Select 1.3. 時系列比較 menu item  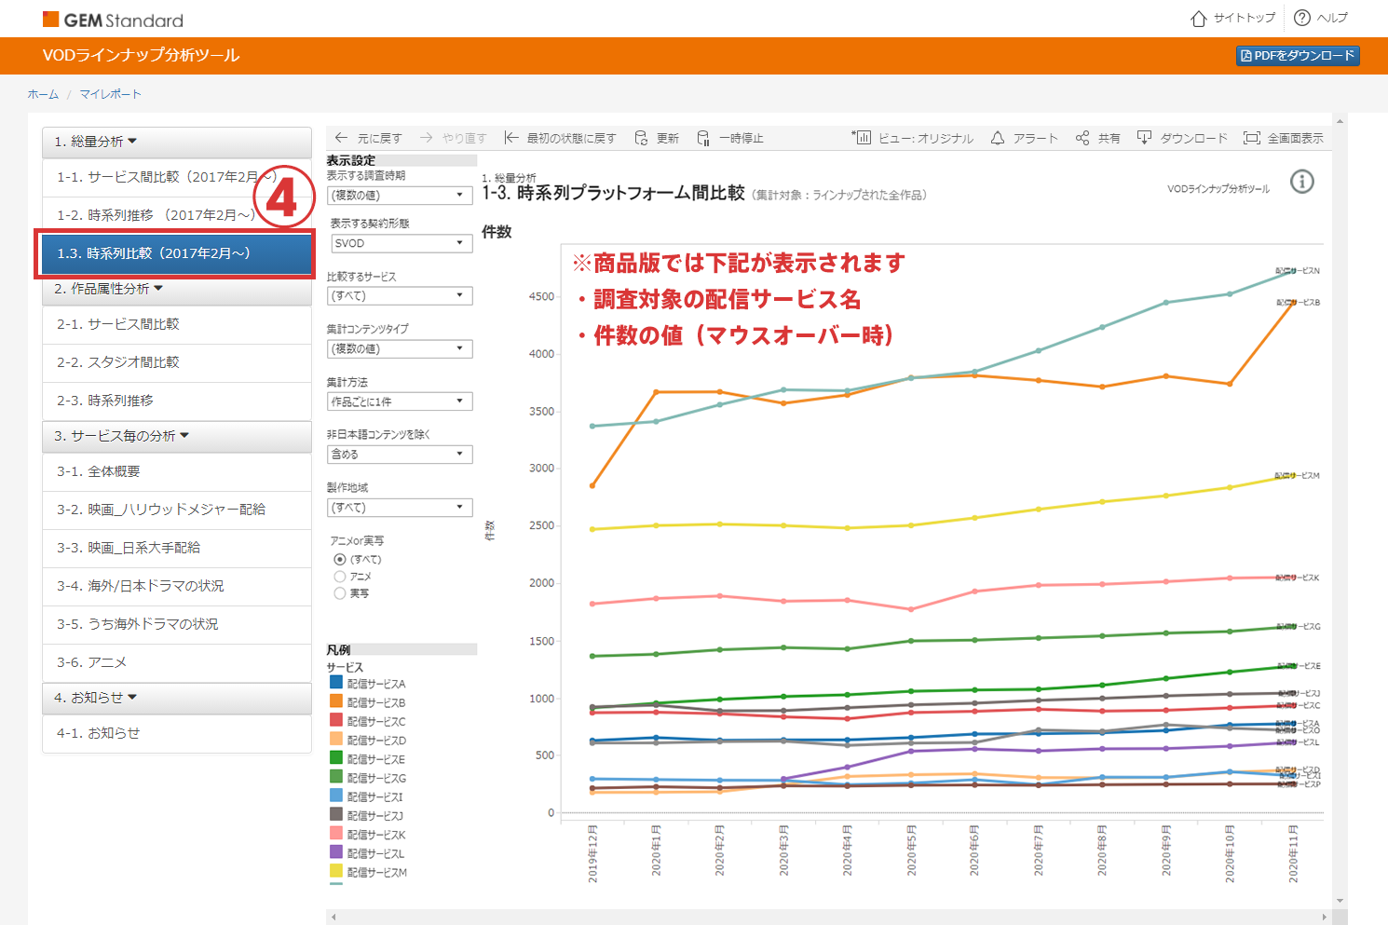[177, 253]
